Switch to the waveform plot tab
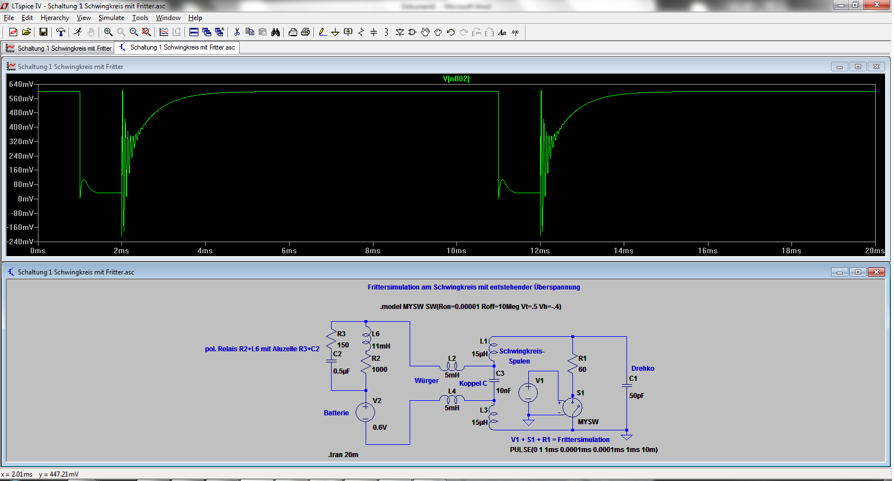The width and height of the screenshot is (894, 481). pos(59,48)
